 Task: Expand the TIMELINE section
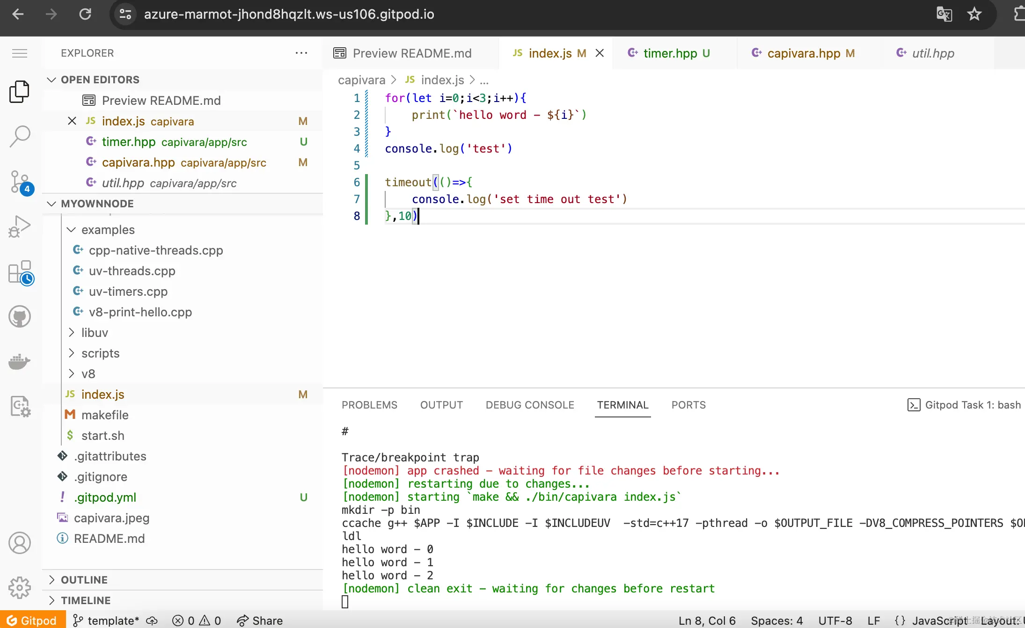click(x=86, y=600)
